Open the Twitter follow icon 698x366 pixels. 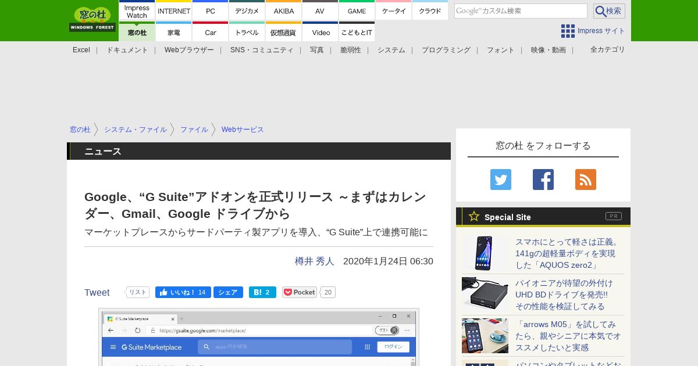(x=501, y=180)
